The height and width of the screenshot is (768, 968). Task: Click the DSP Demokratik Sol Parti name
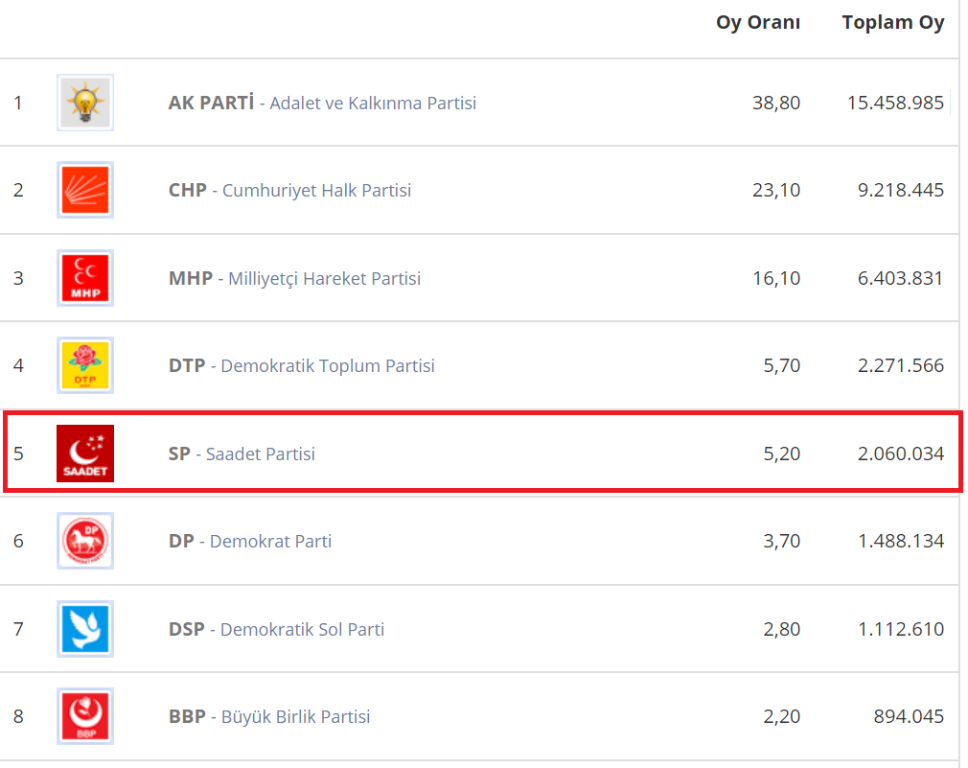(x=276, y=629)
